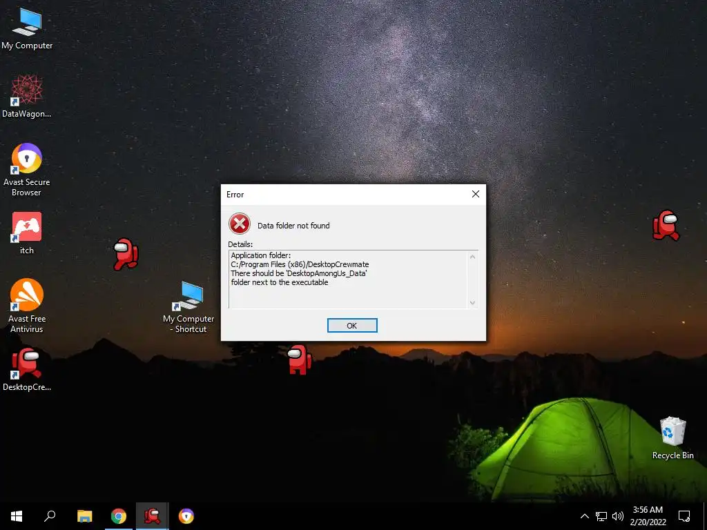Click the Error dialog title

(235, 195)
